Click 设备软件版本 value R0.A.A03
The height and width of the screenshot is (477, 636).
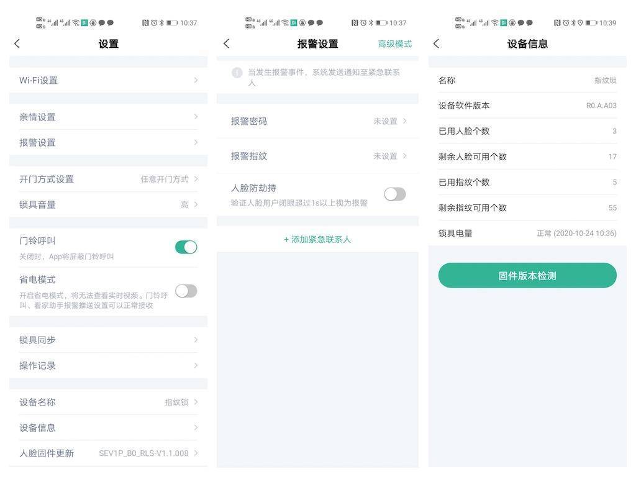(601, 106)
